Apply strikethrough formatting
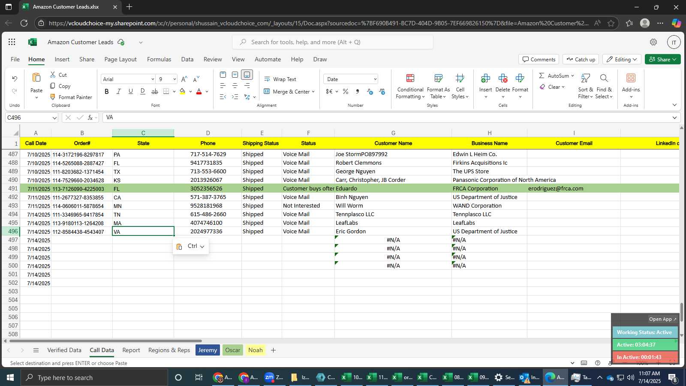This screenshot has height=386, width=686. (155, 91)
